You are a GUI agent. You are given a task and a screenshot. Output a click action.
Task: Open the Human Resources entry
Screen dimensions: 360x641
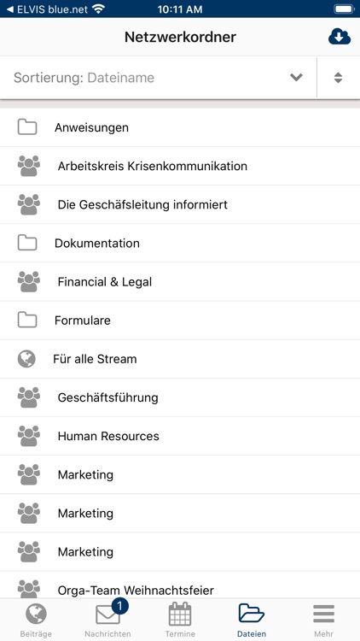click(x=180, y=436)
